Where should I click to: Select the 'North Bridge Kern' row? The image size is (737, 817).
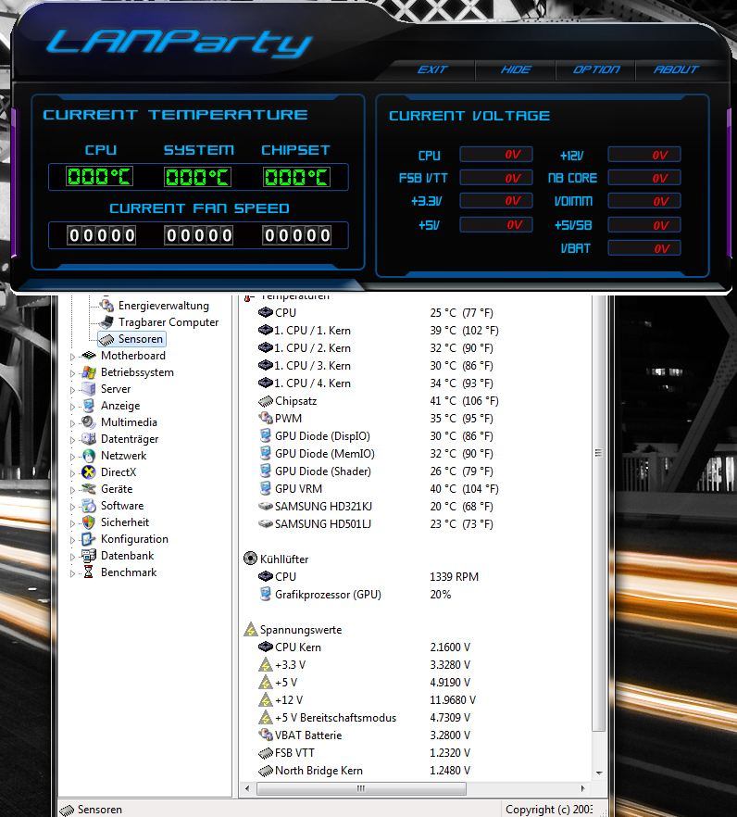click(x=365, y=770)
